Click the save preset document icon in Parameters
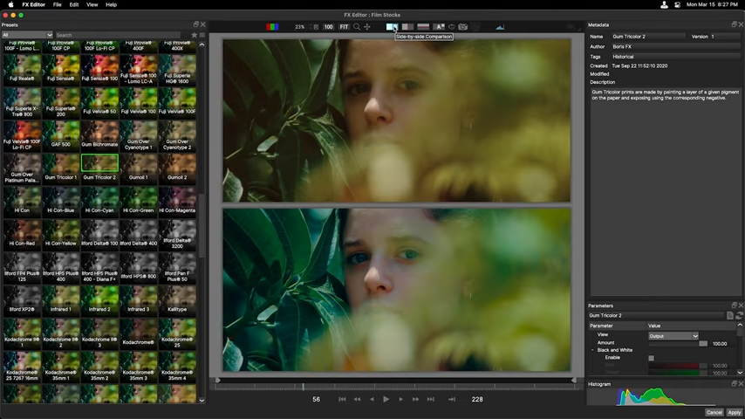 (x=730, y=315)
